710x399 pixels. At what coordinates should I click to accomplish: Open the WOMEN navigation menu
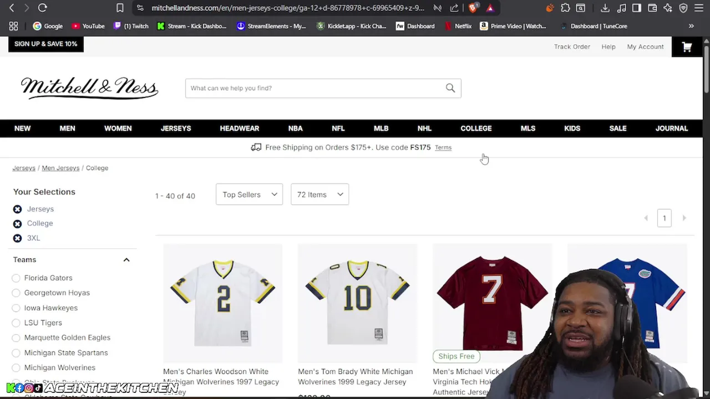click(x=118, y=128)
